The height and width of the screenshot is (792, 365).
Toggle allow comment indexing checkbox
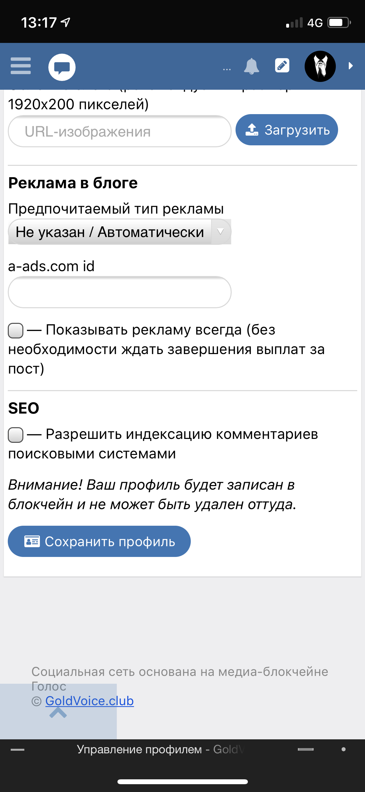16,435
